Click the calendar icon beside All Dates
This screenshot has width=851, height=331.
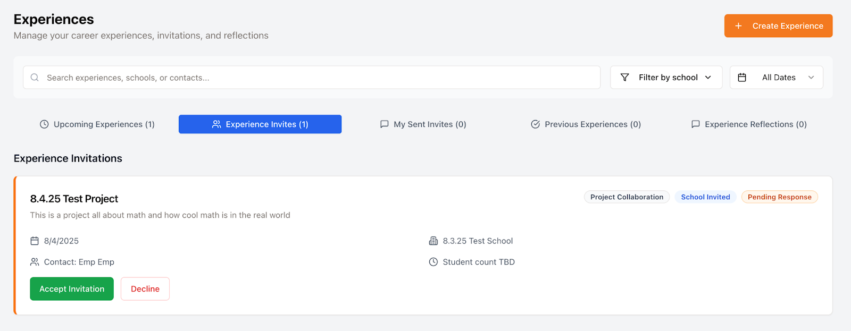[x=742, y=78]
